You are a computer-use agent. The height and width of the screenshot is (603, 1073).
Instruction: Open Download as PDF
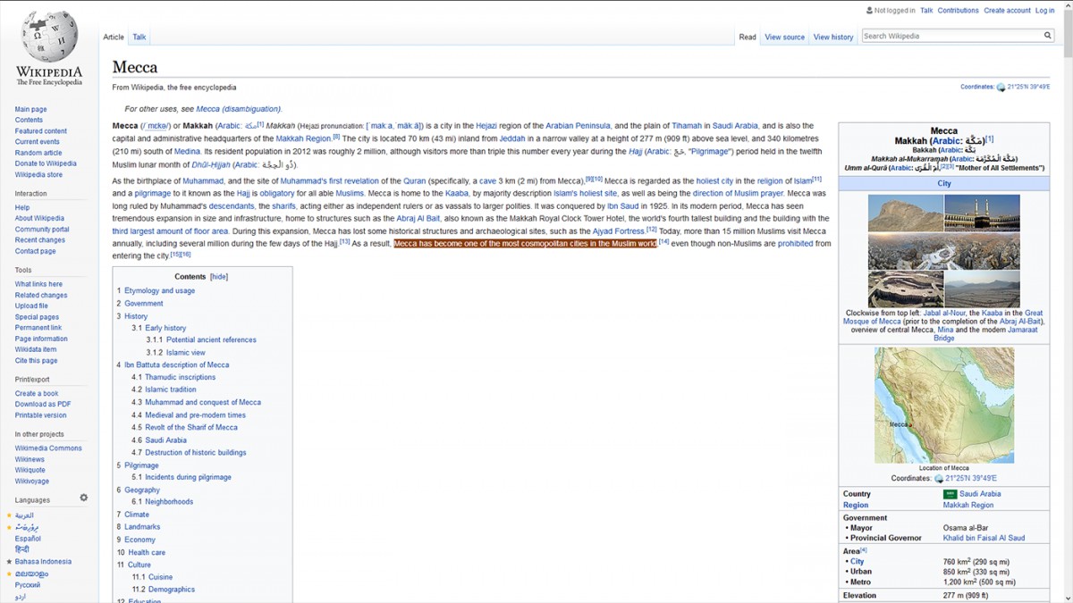[x=42, y=404]
